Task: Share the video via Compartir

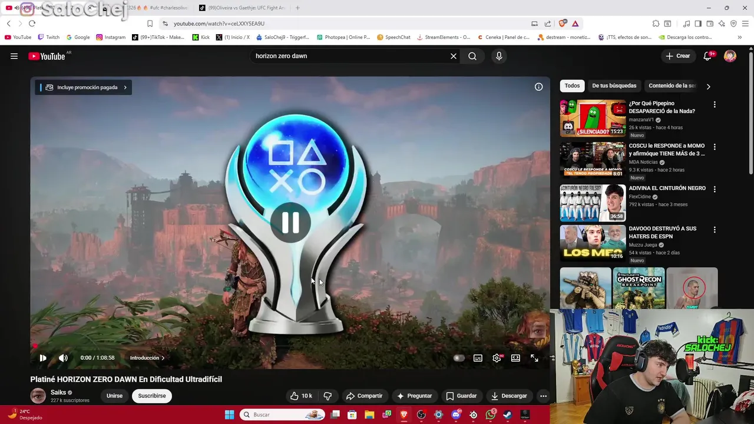Action: [x=364, y=396]
